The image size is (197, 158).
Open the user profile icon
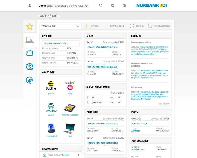coord(30,5)
